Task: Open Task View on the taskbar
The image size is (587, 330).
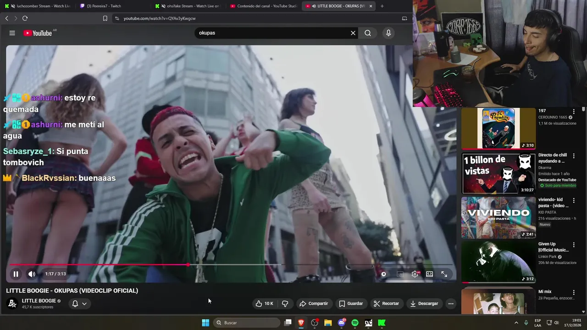Action: coord(288,323)
